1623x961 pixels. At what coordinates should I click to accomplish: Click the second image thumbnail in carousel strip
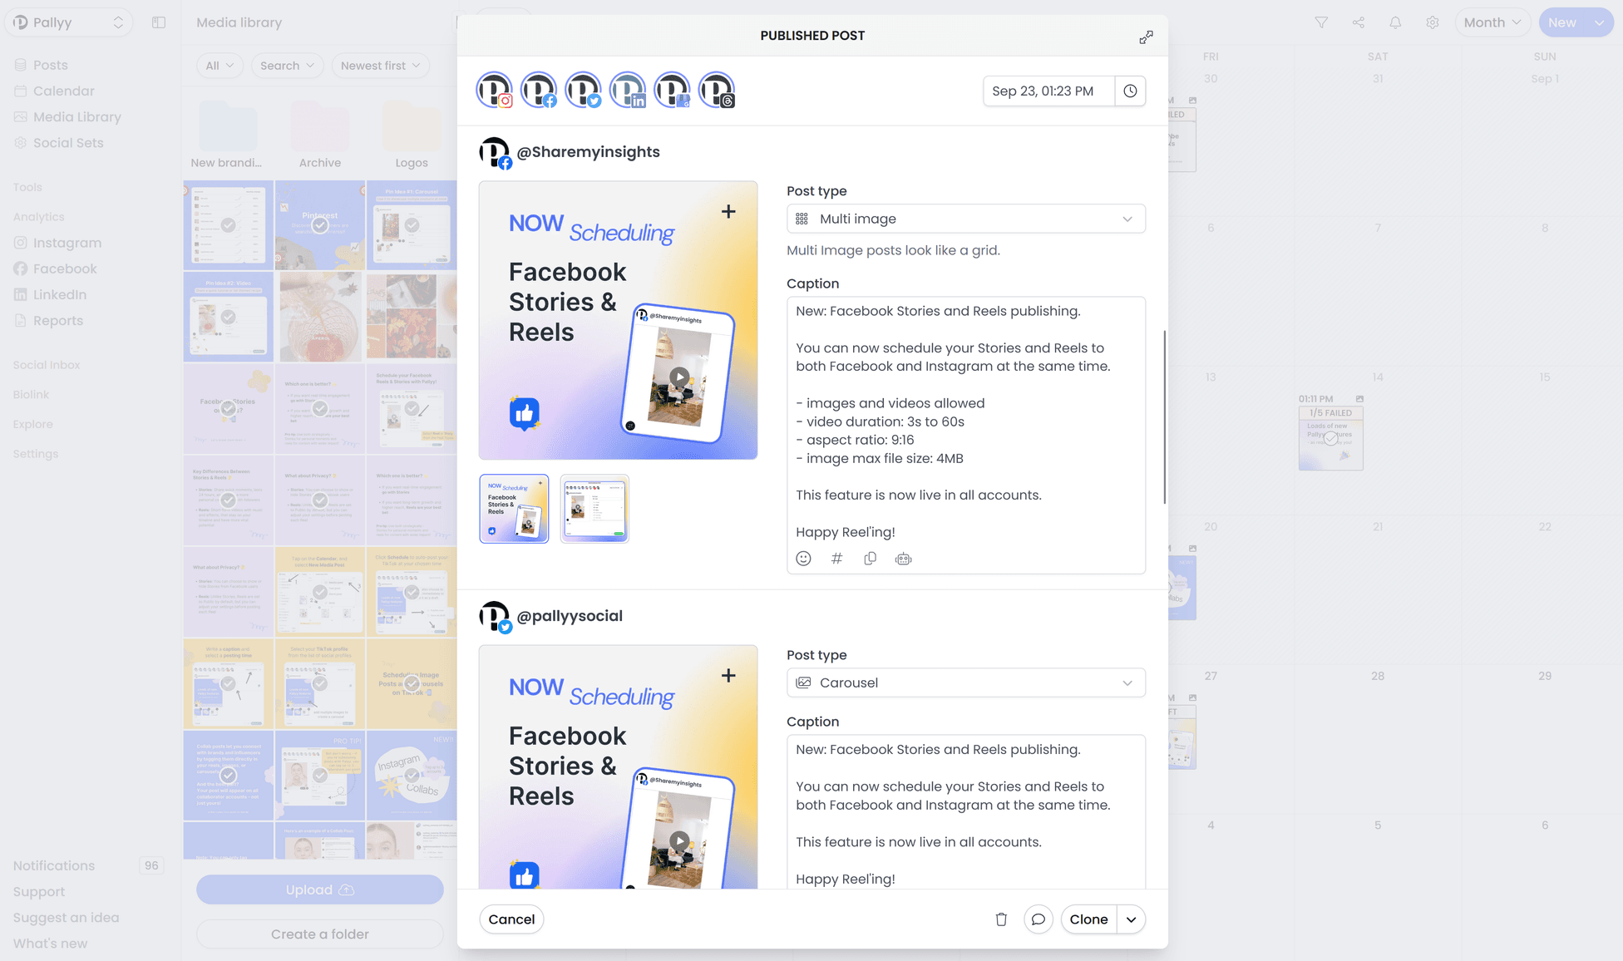click(x=593, y=508)
